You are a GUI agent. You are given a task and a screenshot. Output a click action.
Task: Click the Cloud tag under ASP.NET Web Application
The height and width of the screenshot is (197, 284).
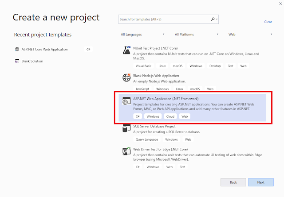[x=170, y=116]
